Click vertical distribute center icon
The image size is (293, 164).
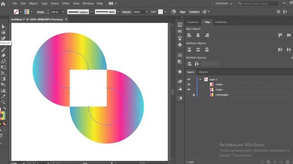point(198,50)
